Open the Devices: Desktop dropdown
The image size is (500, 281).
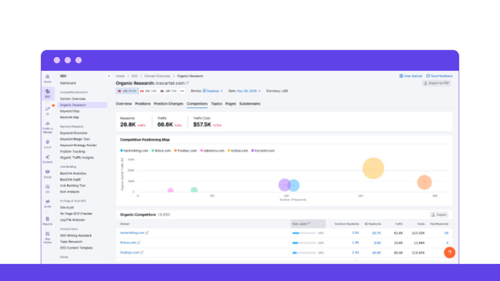[x=214, y=90]
